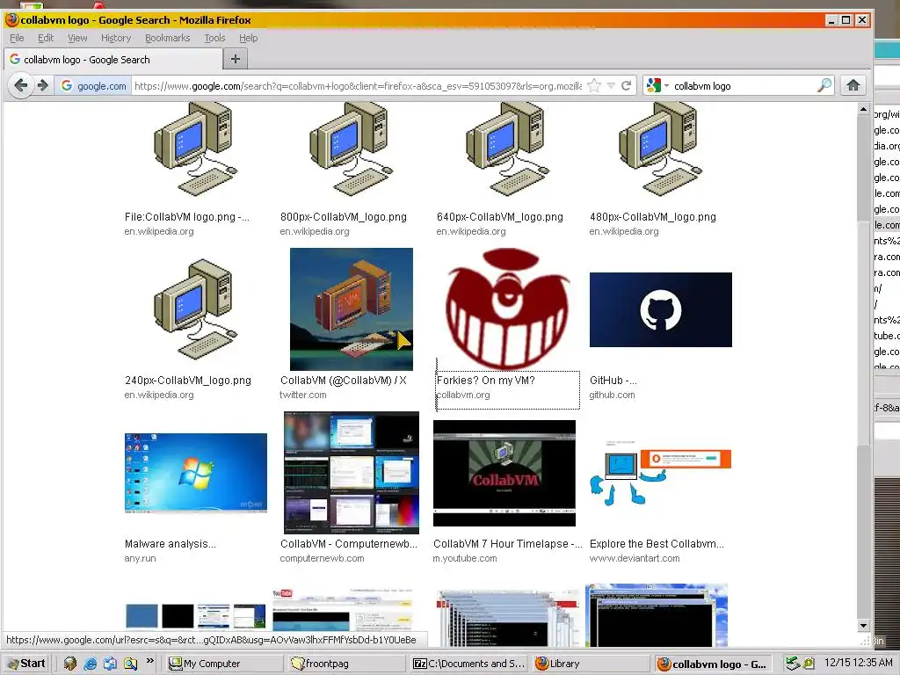Click the search magnifier in search box
This screenshot has height=675, width=900.
(824, 86)
